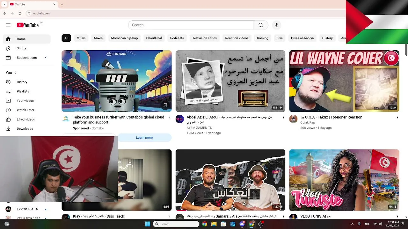The image size is (408, 229).
Task: Click the Learn more ad button
Action: (x=144, y=138)
